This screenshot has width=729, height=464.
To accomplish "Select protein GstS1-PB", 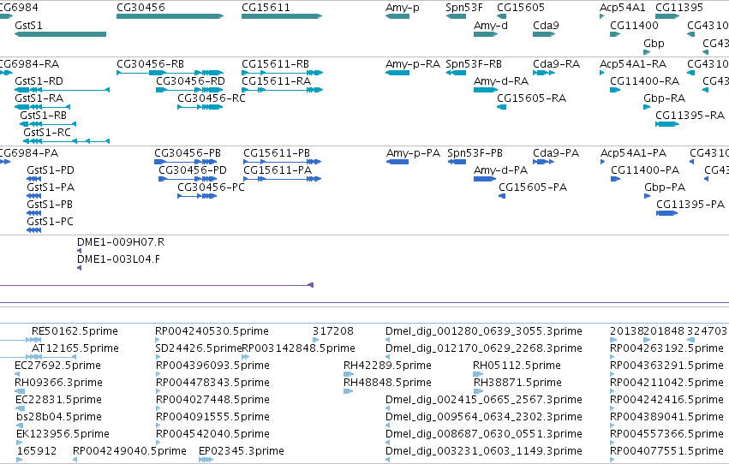I will click(50, 205).
